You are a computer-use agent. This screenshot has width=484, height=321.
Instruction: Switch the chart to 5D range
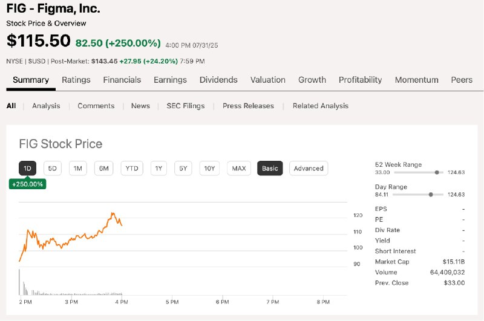pos(53,169)
